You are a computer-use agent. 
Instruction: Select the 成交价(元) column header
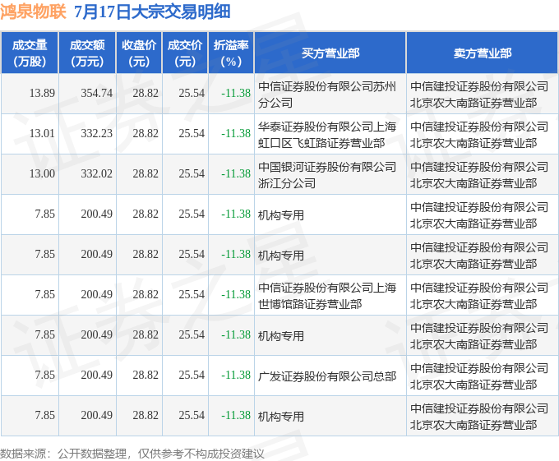185,53
